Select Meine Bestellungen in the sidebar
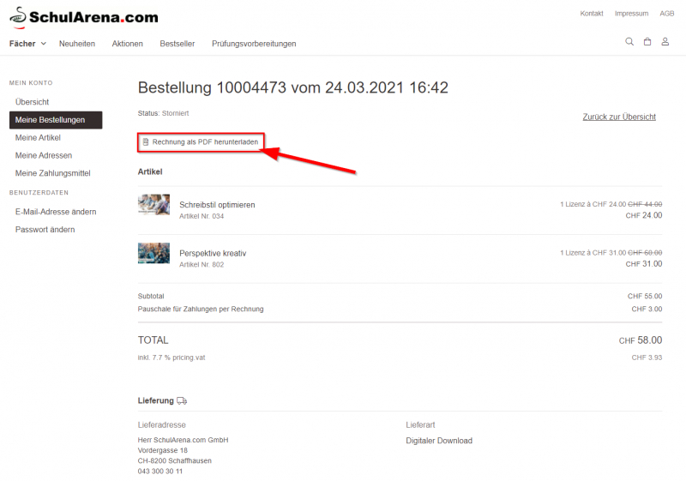 tap(56, 120)
